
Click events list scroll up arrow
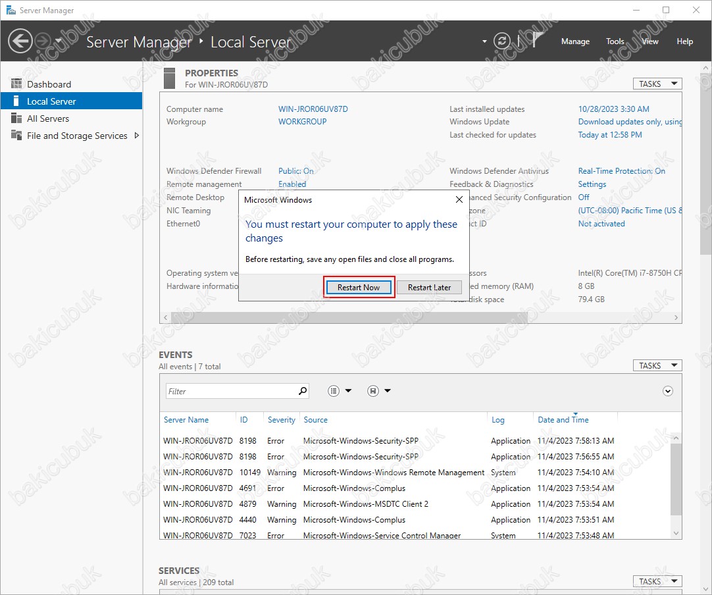676,438
